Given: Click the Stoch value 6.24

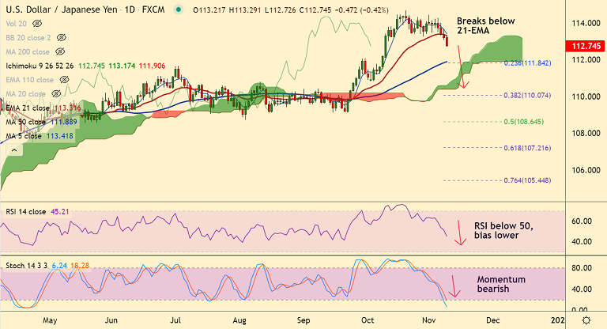Looking at the screenshot, I should 59,266.
